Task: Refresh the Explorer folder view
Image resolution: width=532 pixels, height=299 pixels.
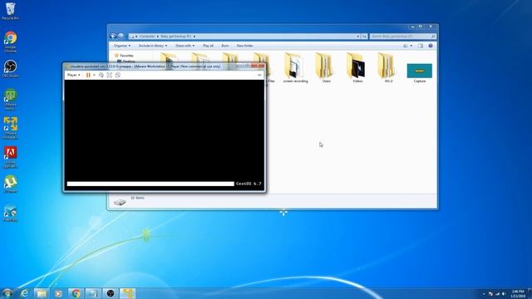Action: 364,37
